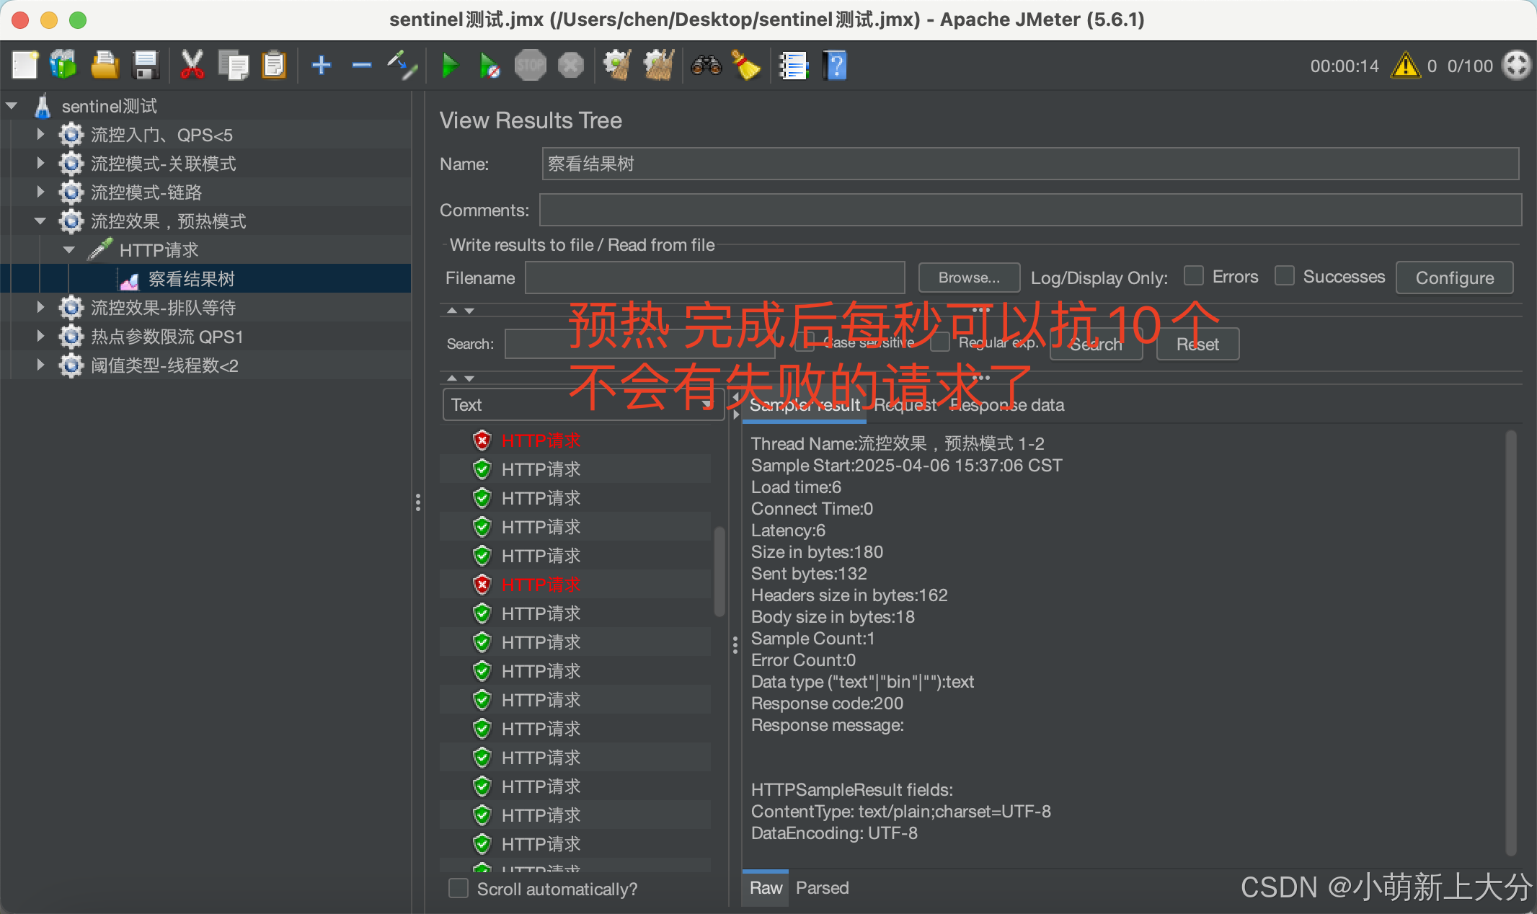
Task: Click the Help question mark icon
Action: [835, 66]
